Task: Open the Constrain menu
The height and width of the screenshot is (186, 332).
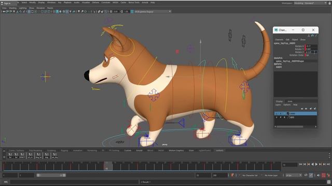Action: (x=106, y=3)
